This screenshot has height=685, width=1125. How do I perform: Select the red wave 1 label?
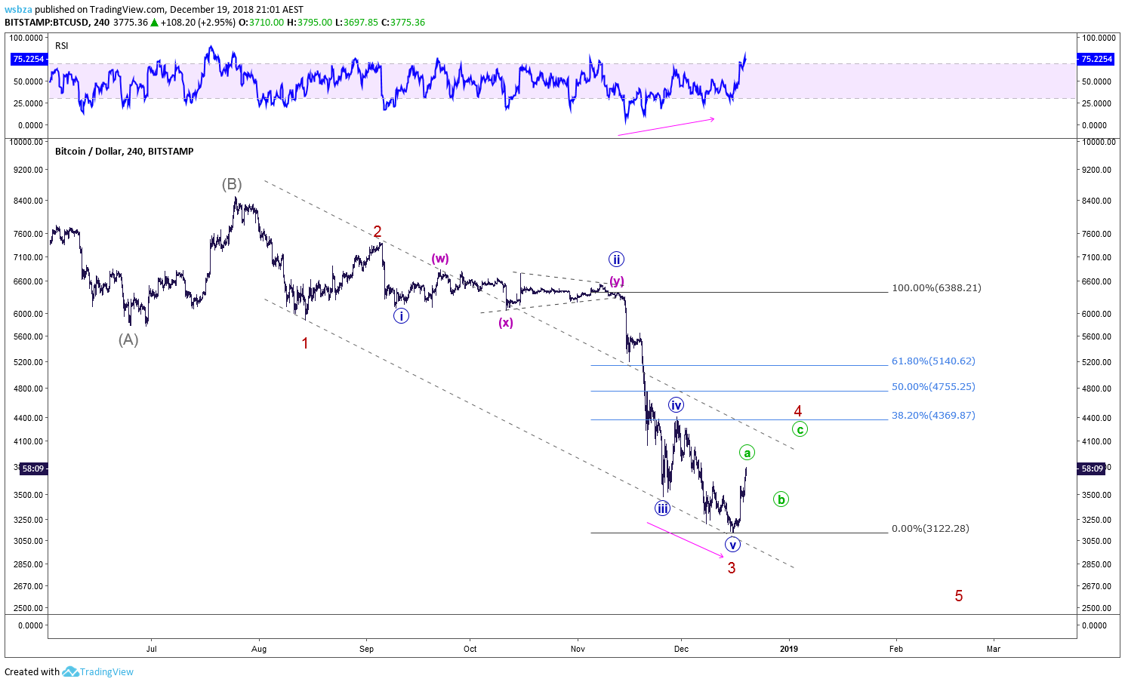[x=305, y=343]
